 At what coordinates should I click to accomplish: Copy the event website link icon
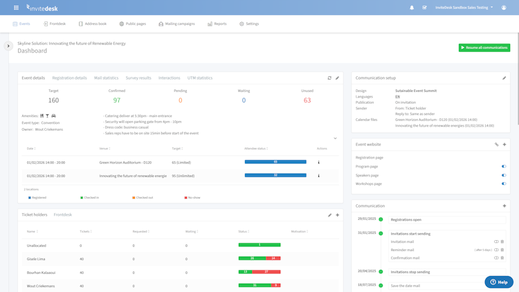click(x=496, y=145)
